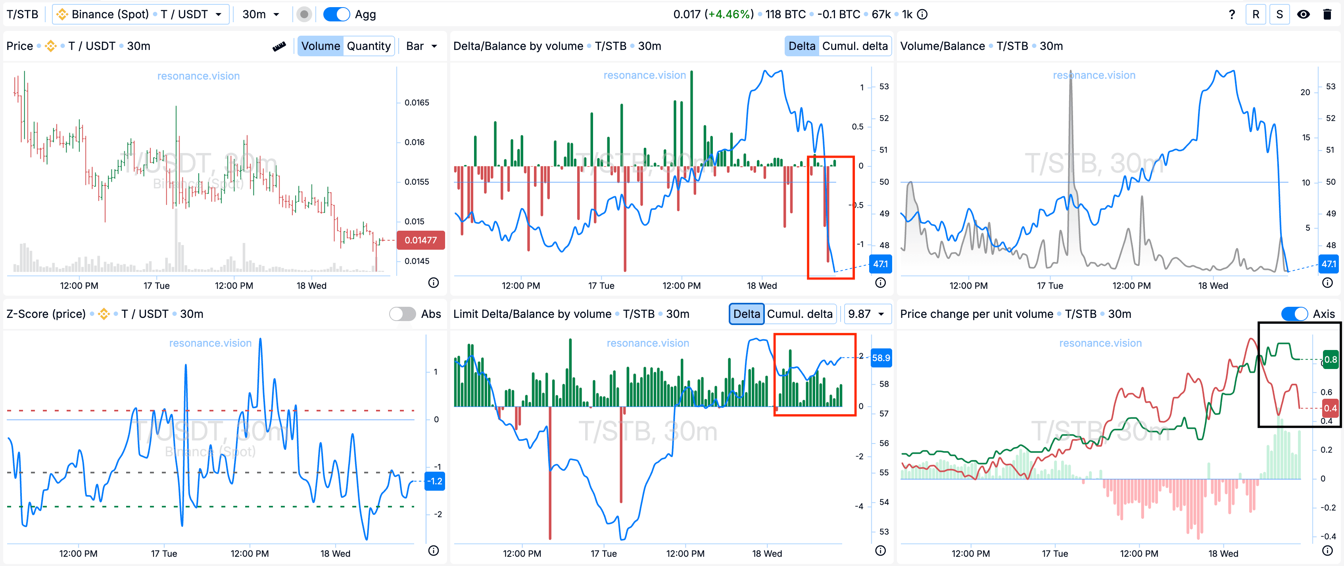Click the 67k stat in header
Screen dimensions: 1344x566
[881, 15]
